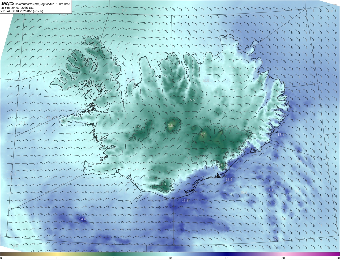Screen dimensions: 340x260
Task: Click the 5.3 value over the Westfjords
Action: (81, 66)
